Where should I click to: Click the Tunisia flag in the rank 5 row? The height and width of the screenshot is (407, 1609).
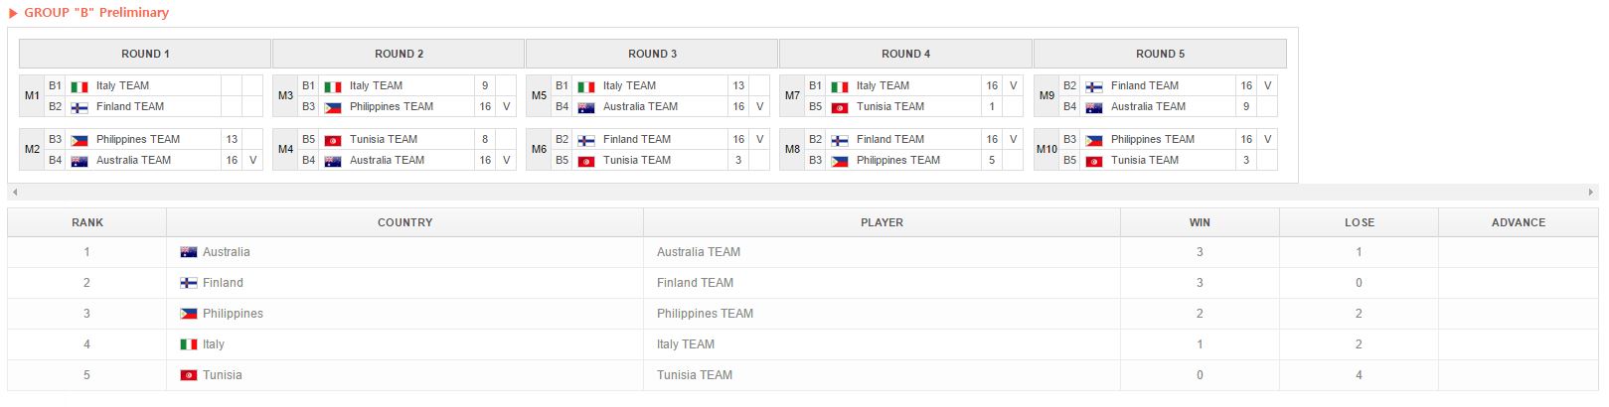(188, 375)
